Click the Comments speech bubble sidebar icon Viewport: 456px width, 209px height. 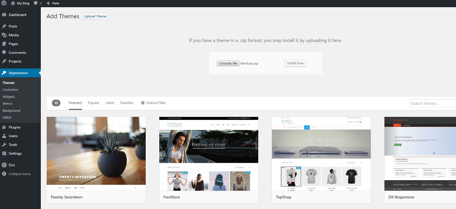click(4, 53)
